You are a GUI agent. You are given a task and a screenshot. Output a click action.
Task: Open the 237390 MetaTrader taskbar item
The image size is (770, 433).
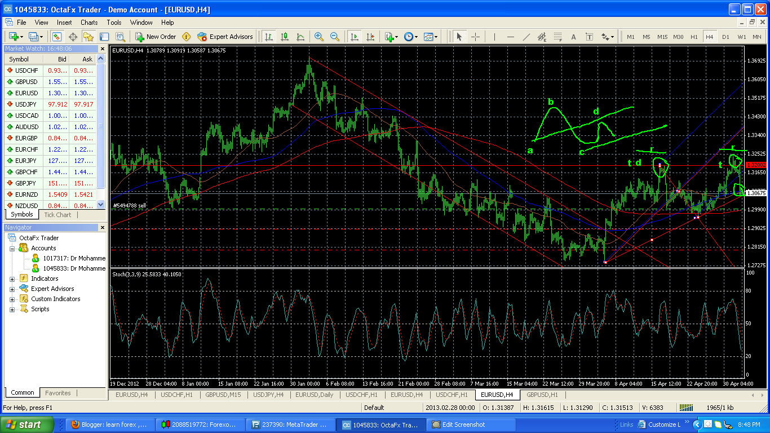(291, 425)
